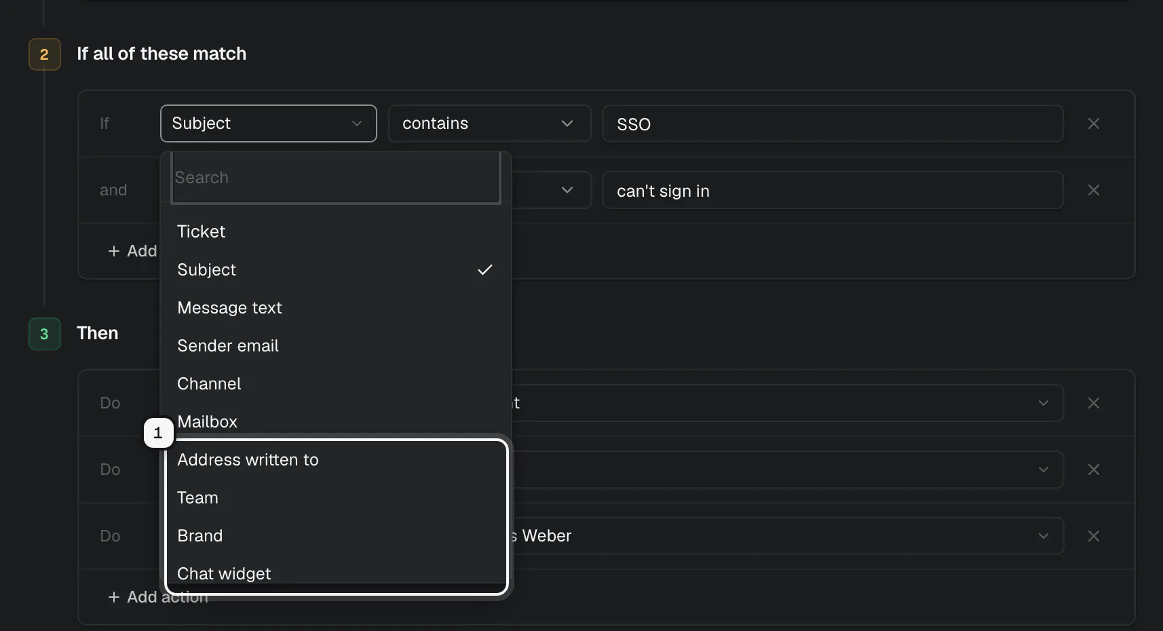
Task: Choose Address written to option
Action: click(336, 459)
